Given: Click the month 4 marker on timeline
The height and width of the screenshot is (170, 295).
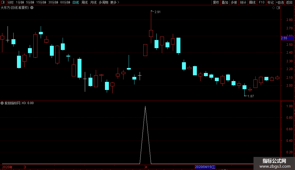Looking at the screenshot, I should click(x=146, y=167).
